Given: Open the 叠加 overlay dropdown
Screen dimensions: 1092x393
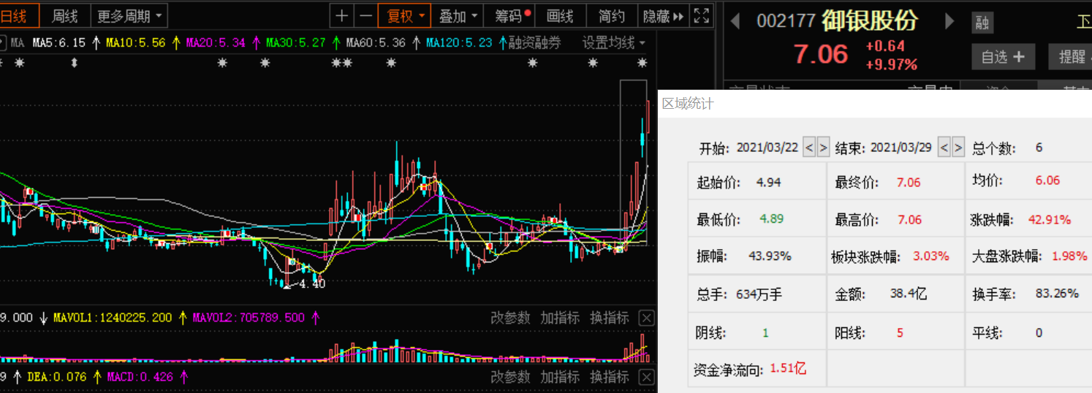Looking at the screenshot, I should click(458, 15).
